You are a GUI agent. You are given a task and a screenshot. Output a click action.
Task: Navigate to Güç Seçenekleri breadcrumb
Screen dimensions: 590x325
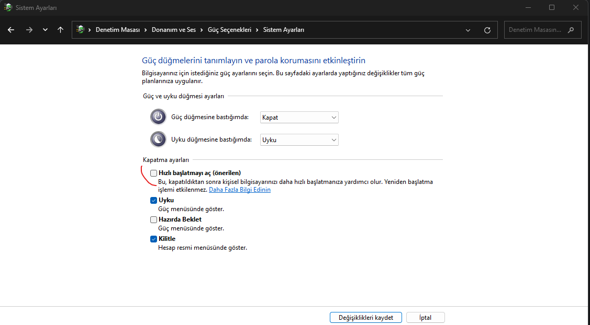pyautogui.click(x=229, y=30)
